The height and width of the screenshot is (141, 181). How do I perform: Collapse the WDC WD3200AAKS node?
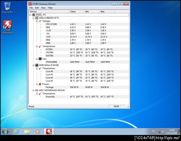coord(33,90)
